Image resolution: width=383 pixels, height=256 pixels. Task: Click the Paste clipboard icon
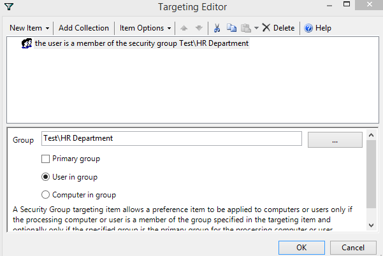coord(246,28)
